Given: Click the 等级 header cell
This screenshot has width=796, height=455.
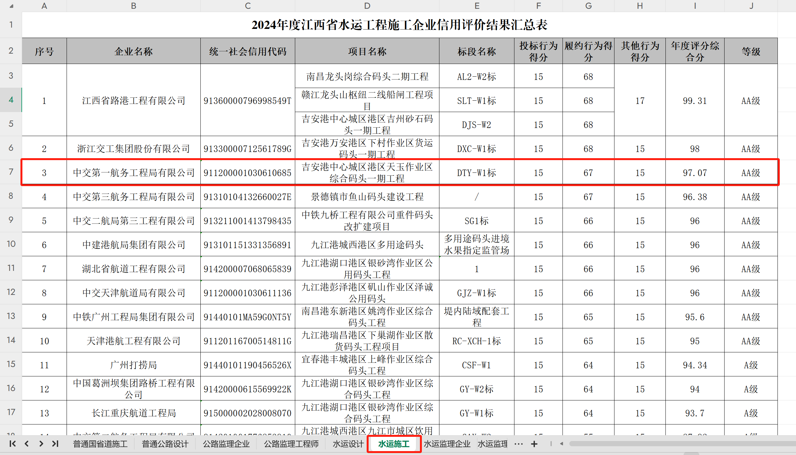Looking at the screenshot, I should tap(751, 51).
